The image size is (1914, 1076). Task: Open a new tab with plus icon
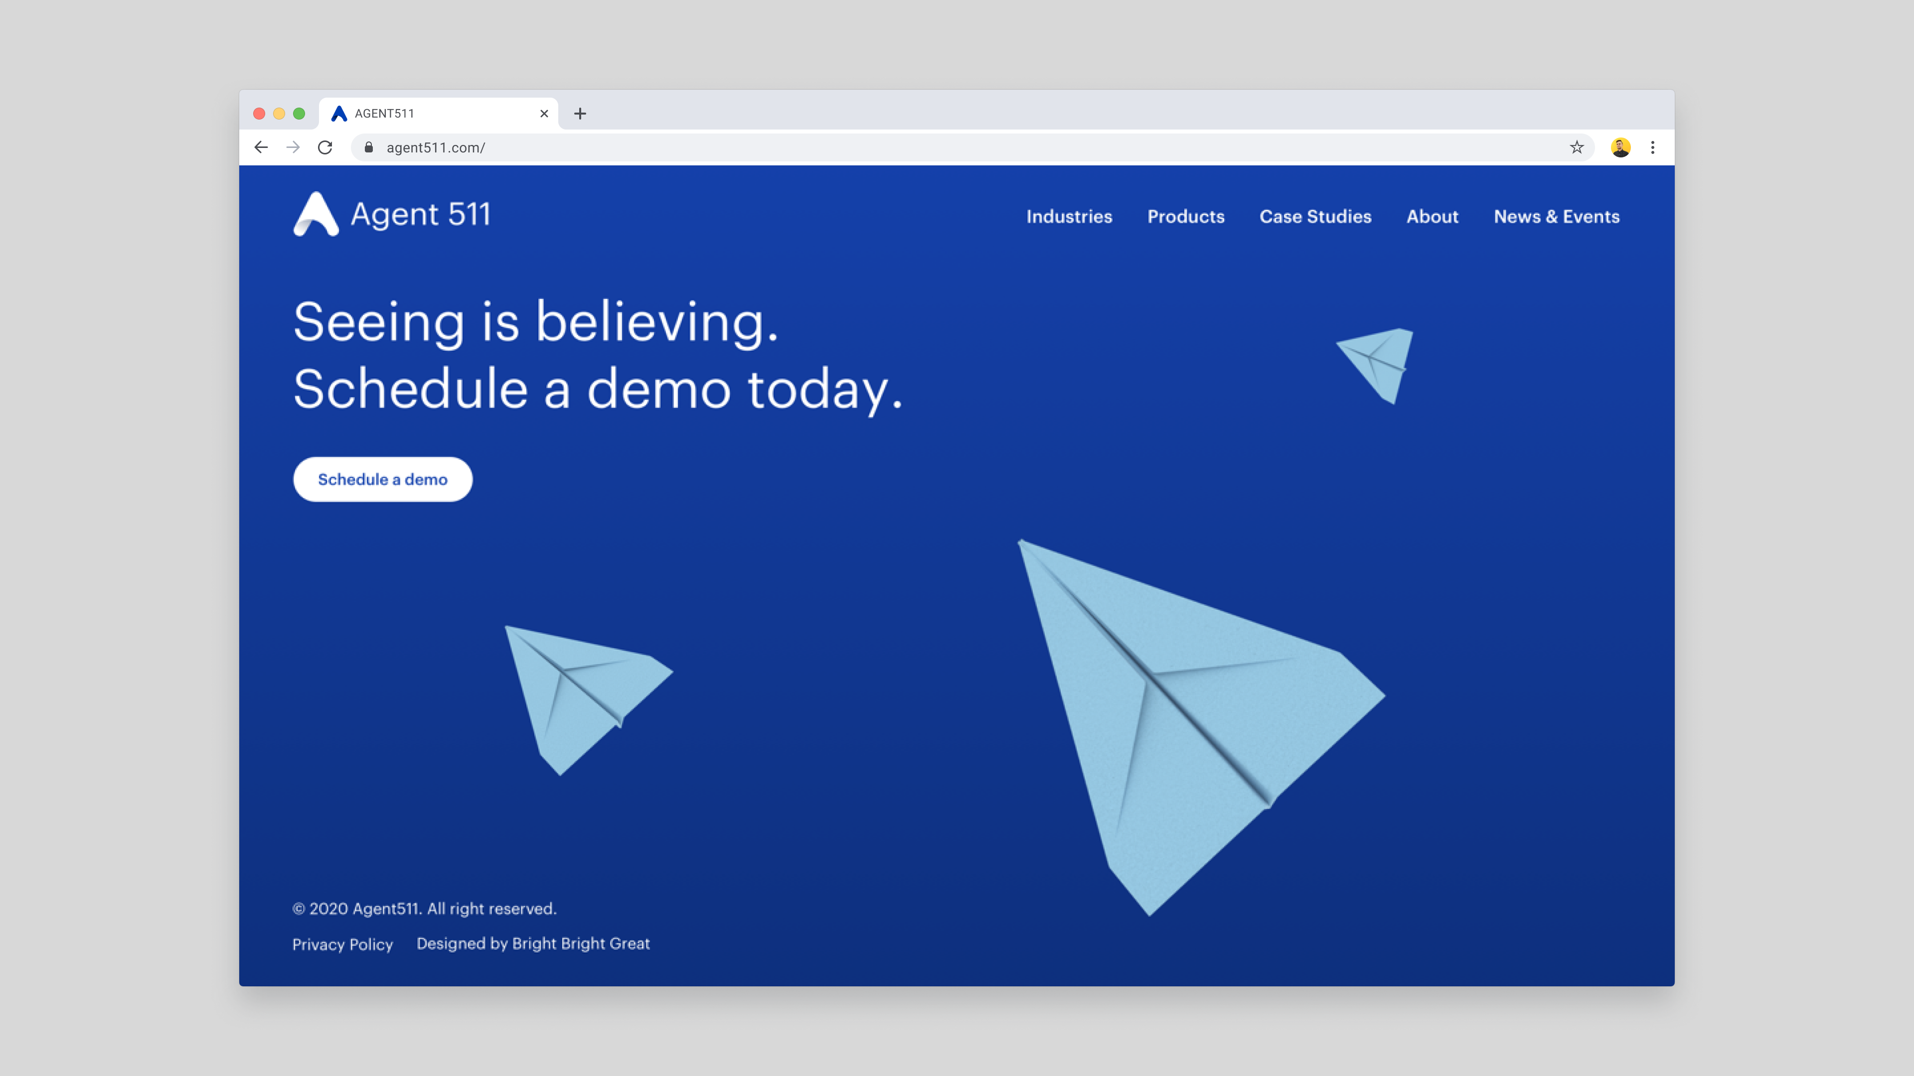[580, 114]
